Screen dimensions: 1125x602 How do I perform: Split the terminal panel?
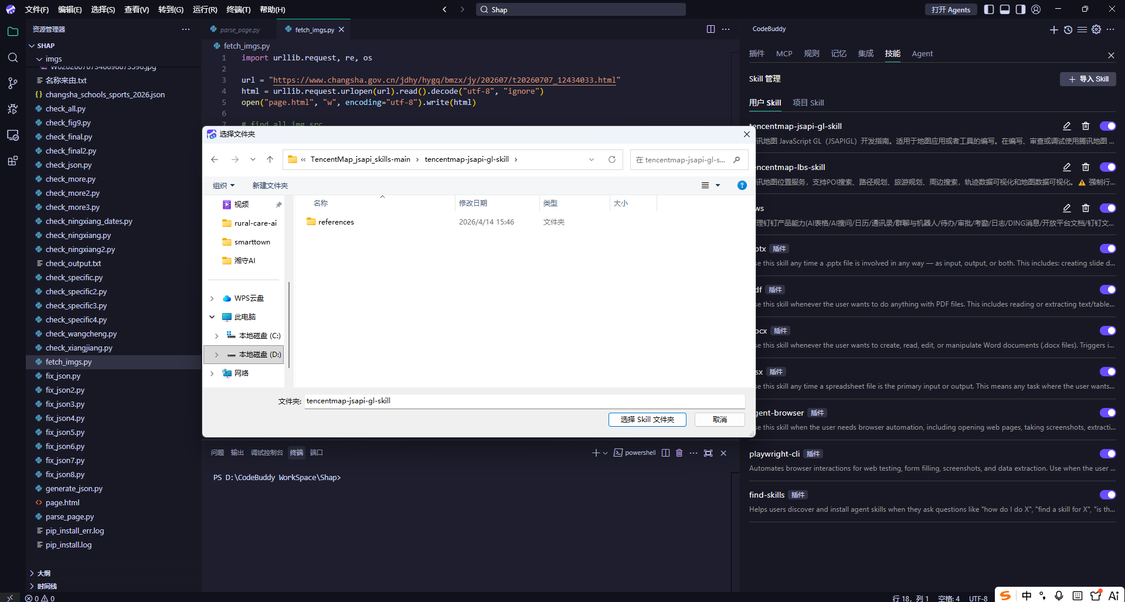665,453
